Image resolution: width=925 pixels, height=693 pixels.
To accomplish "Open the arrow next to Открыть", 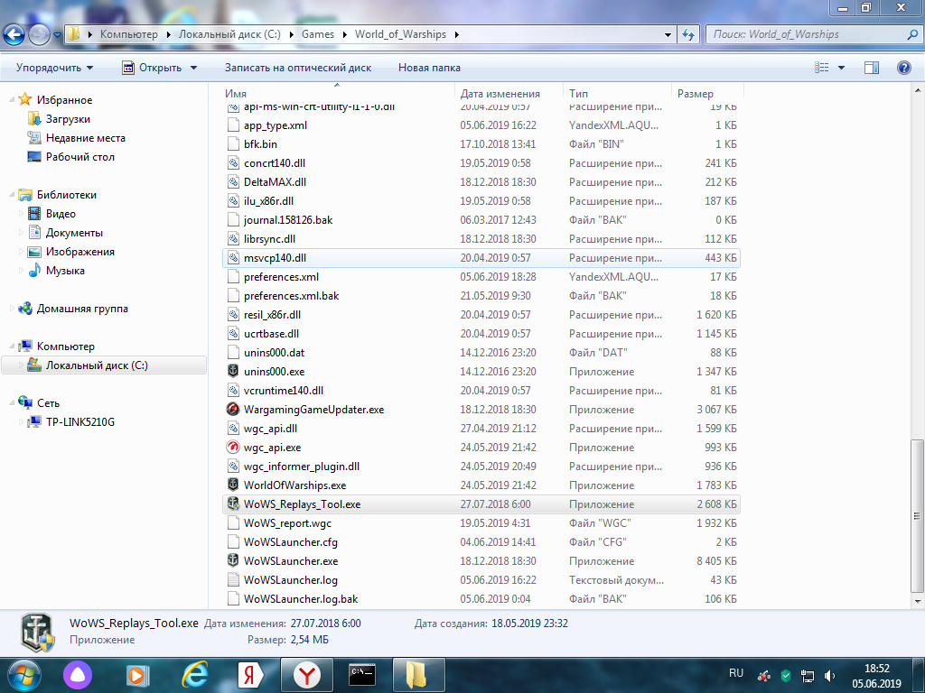I will [x=193, y=68].
